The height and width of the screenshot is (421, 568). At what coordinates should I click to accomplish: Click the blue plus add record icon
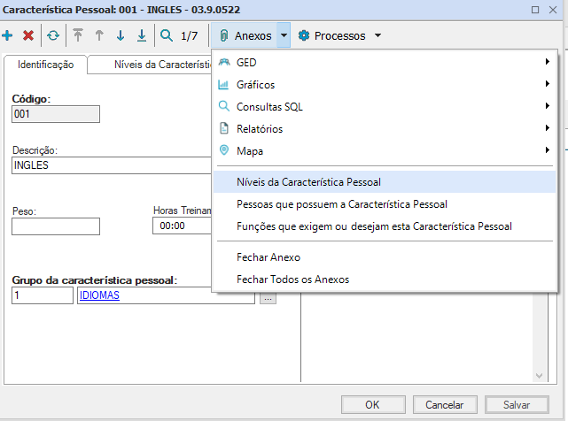pyautogui.click(x=8, y=36)
